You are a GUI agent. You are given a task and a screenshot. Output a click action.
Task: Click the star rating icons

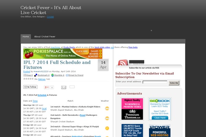tap(28, 79)
